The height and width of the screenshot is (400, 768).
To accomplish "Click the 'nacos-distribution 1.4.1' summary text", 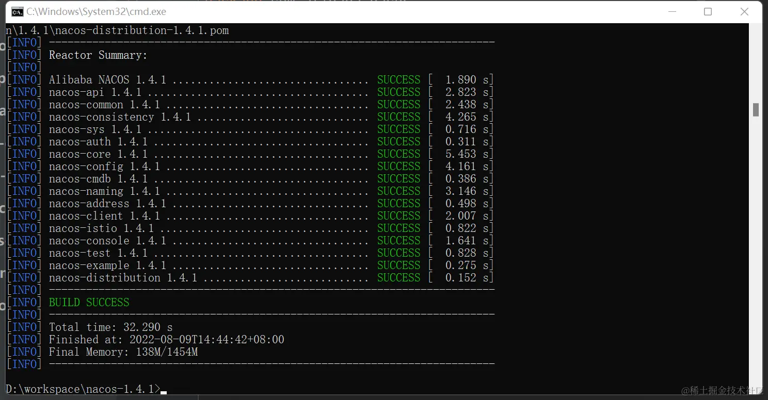I will (123, 278).
